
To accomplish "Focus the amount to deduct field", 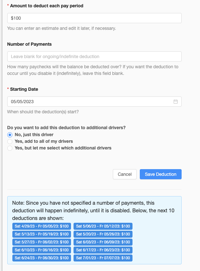I will [x=94, y=18].
